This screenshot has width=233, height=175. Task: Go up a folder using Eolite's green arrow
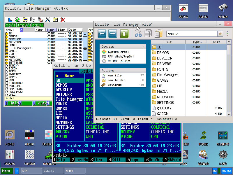click(124, 34)
